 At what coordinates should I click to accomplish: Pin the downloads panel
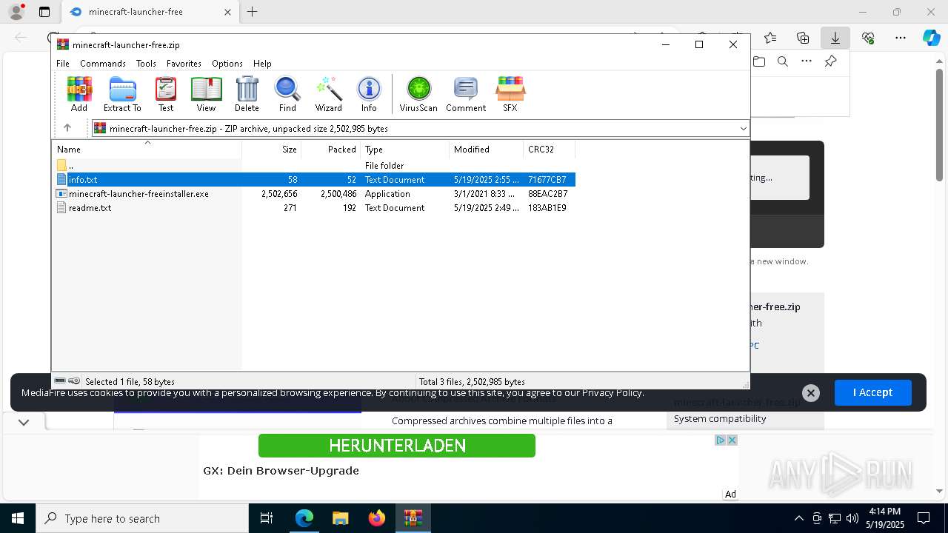click(830, 61)
